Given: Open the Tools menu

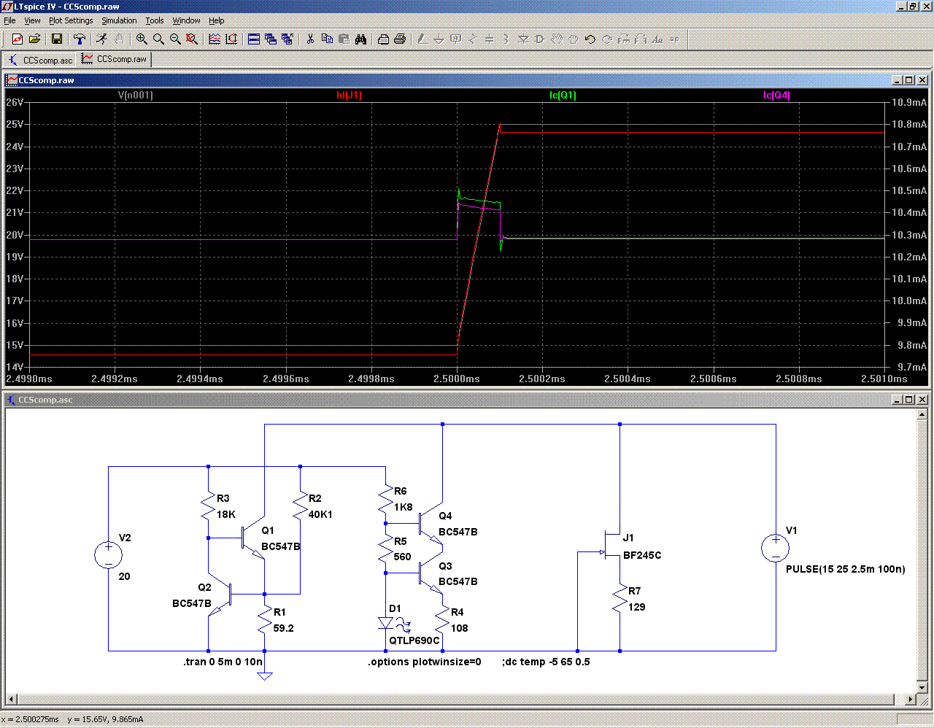Looking at the screenshot, I should (155, 20).
